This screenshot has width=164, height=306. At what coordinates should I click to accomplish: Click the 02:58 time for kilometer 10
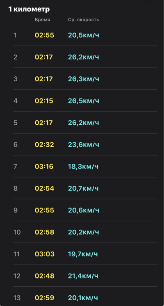(44, 232)
